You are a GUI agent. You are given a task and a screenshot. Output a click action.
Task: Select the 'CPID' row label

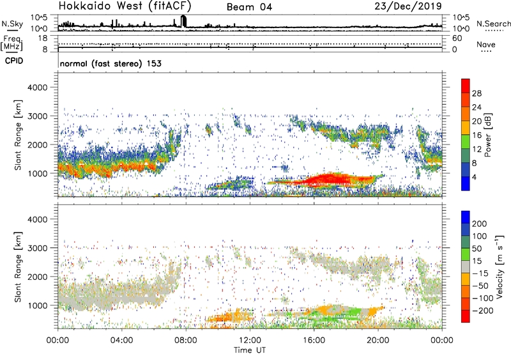click(14, 61)
